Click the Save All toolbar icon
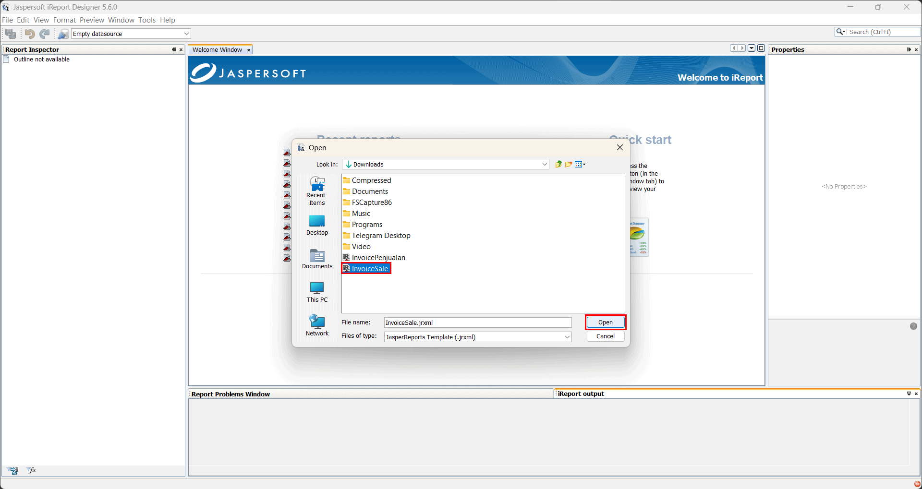 [x=11, y=34]
